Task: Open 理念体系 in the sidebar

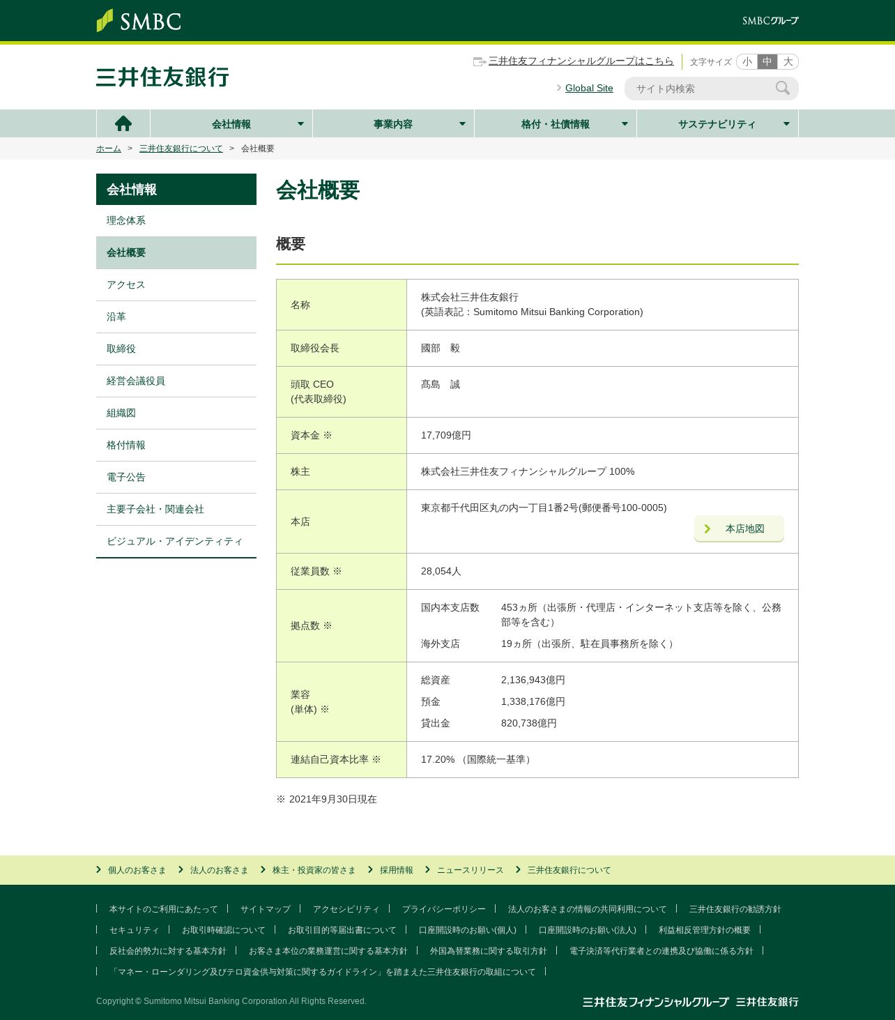Action: coord(176,220)
